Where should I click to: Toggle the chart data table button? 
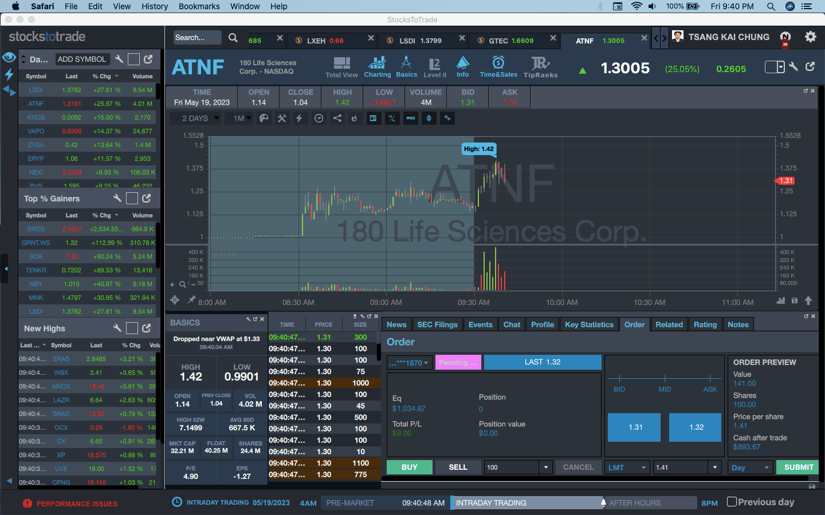click(x=373, y=118)
